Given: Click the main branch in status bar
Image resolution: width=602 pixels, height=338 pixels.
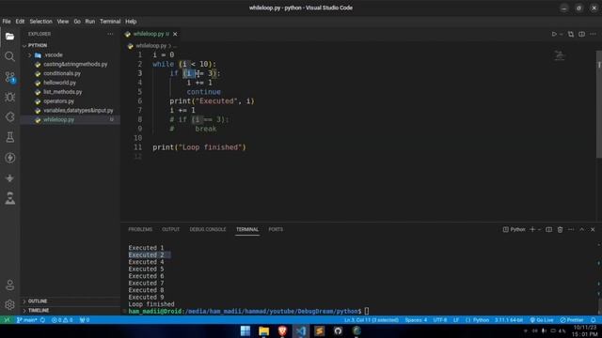Looking at the screenshot, I should (x=26, y=320).
